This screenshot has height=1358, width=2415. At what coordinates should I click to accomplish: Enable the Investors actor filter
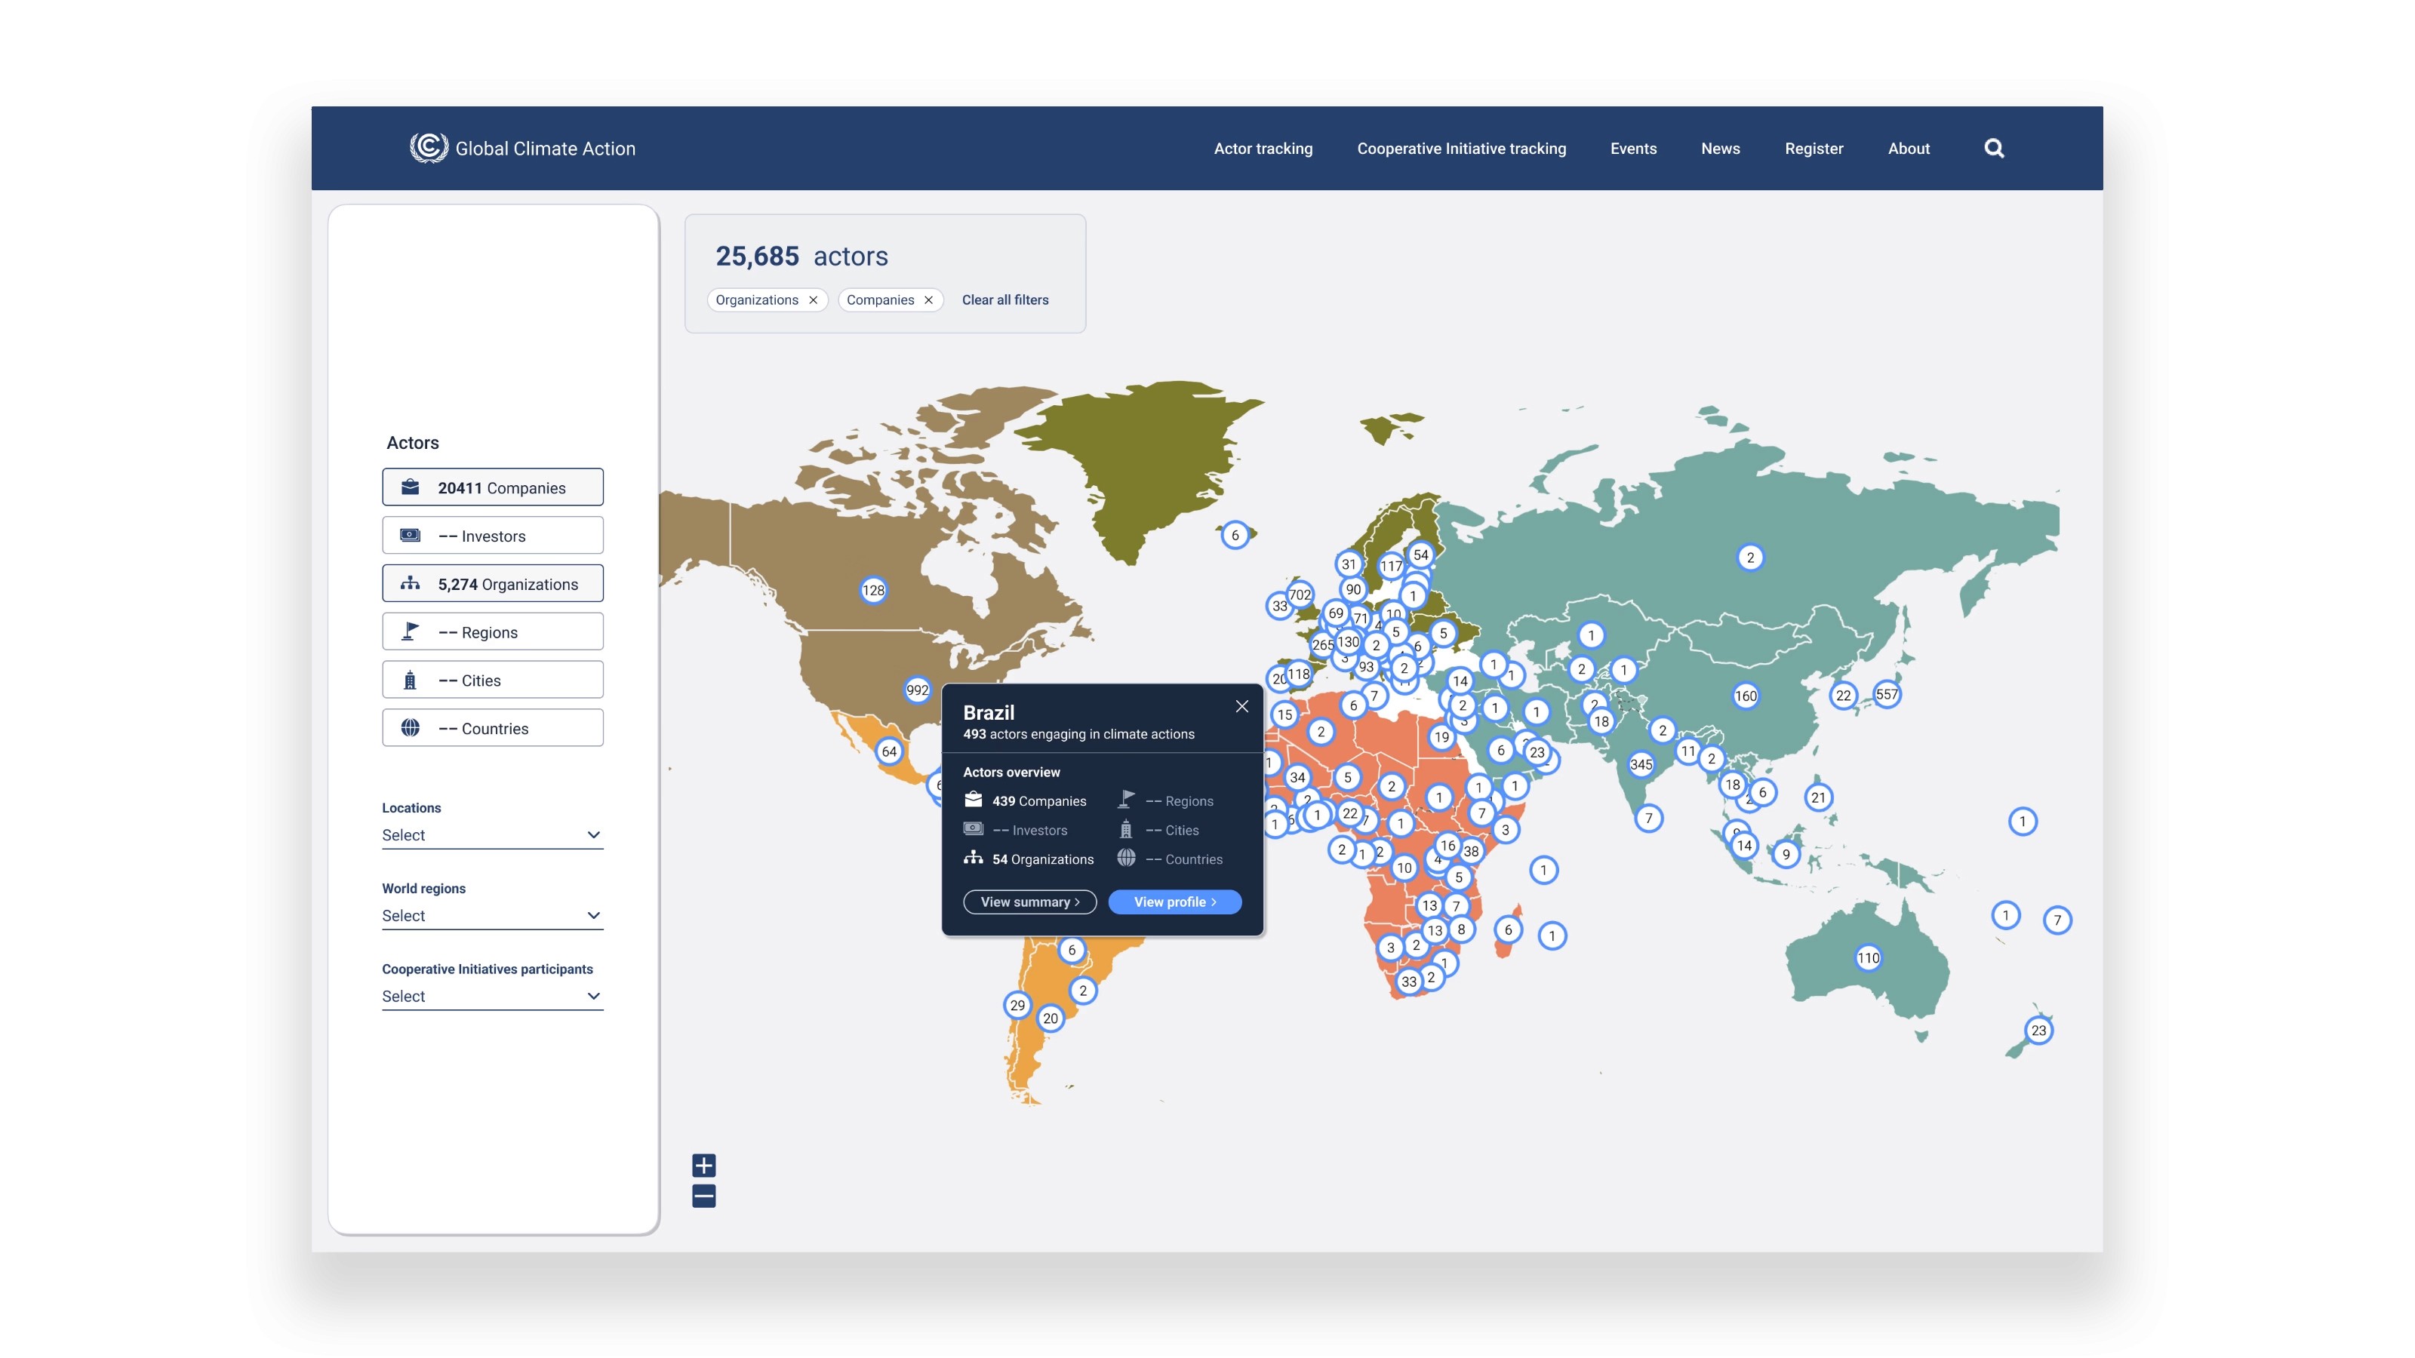[492, 536]
